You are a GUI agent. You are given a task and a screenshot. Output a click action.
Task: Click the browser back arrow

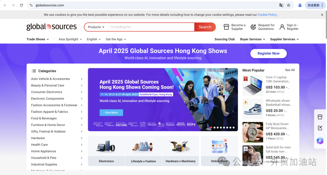pos(5,5)
